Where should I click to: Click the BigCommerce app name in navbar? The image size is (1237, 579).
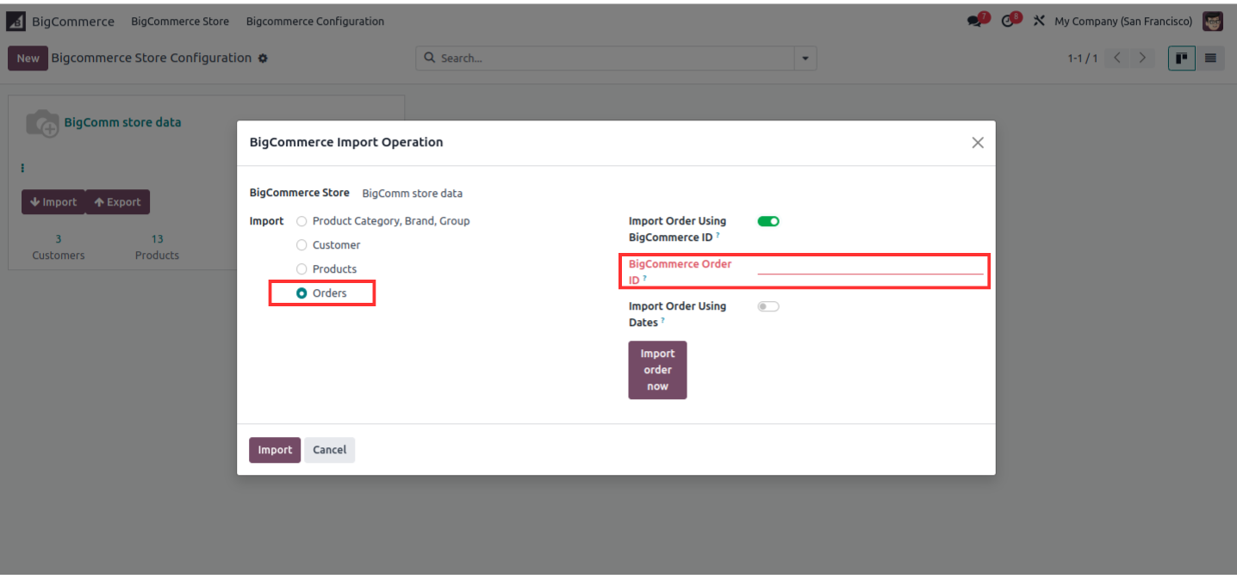[73, 22]
